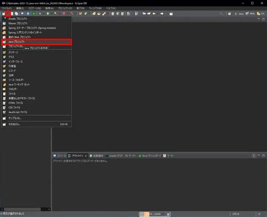This screenshot has width=267, height=217.
Task: Open the ウィンドウ(W) menu
Action: pos(95,8)
